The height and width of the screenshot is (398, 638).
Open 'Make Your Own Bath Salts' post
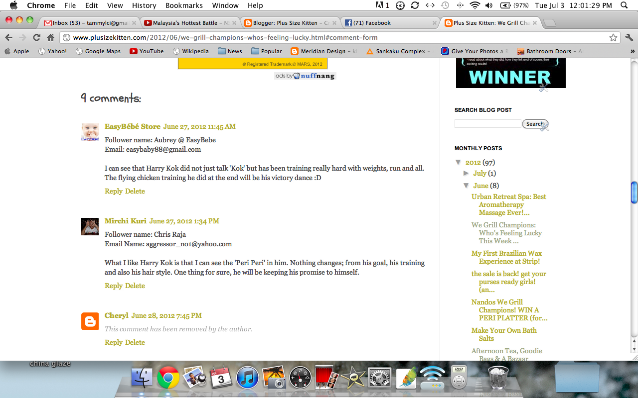pyautogui.click(x=504, y=334)
